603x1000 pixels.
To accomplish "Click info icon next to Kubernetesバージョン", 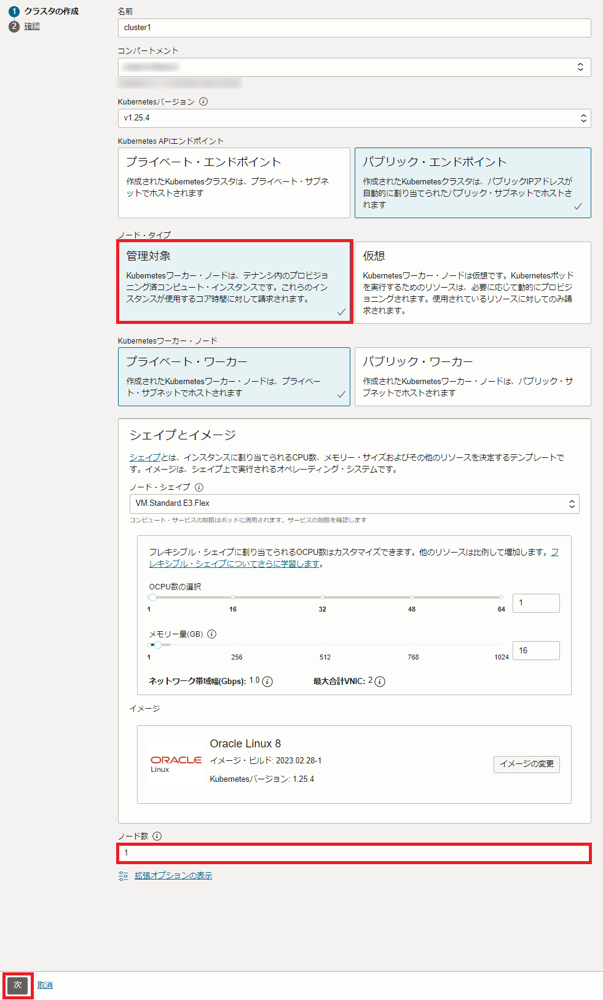I will (203, 102).
